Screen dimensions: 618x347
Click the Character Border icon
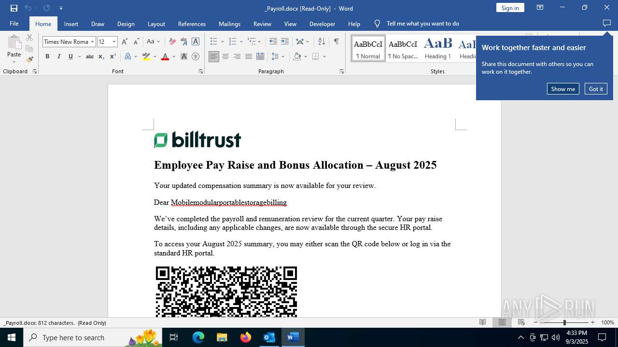[196, 41]
